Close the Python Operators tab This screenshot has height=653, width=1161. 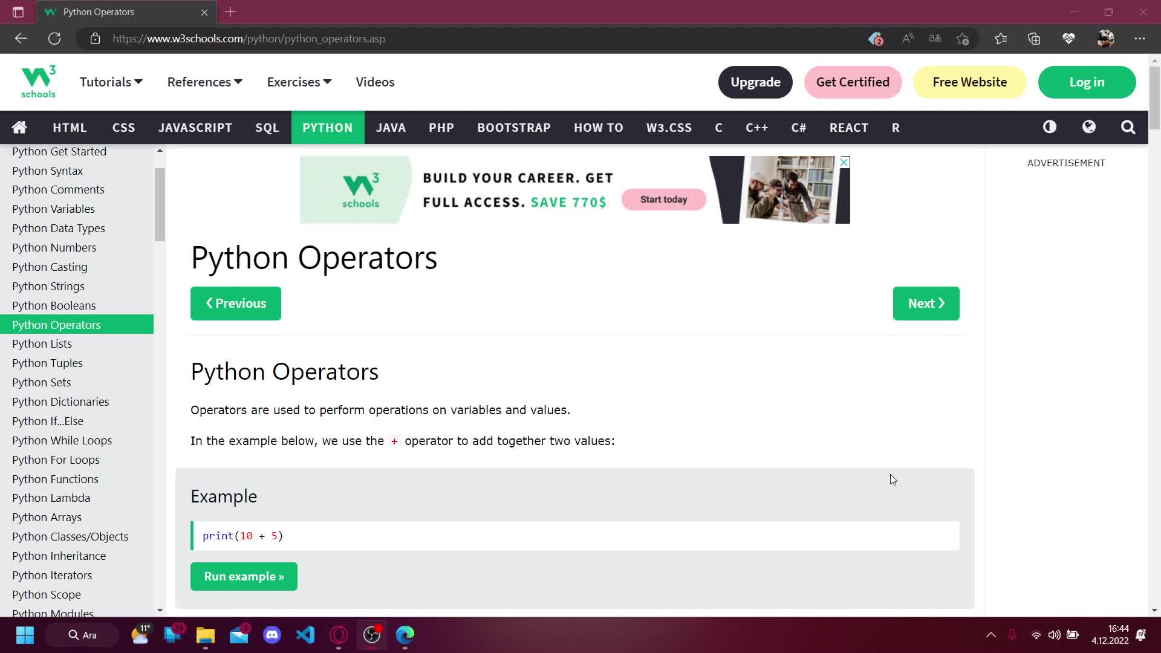coord(204,12)
